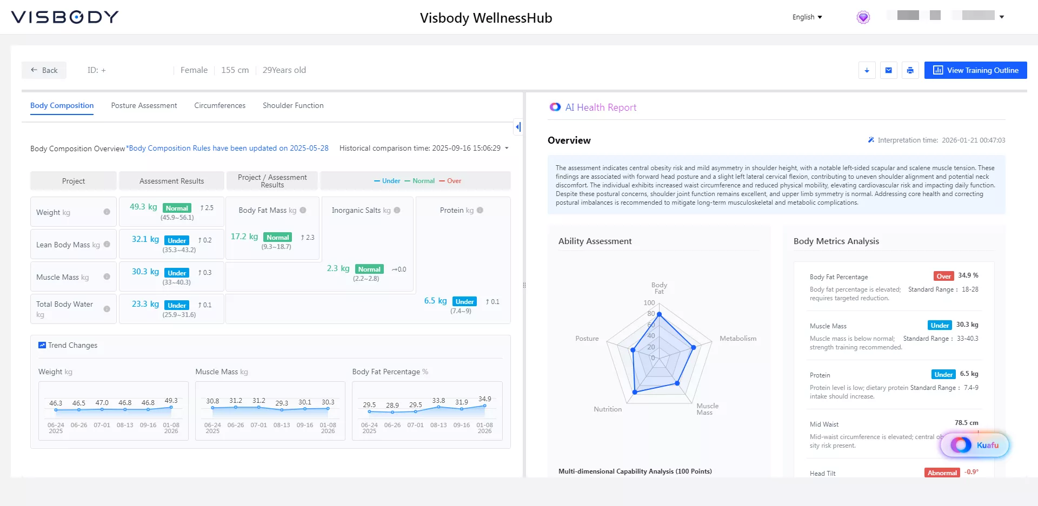Screen dimensions: 1038x506
Task: Open the Shoulder Function tab
Action: click(293, 105)
